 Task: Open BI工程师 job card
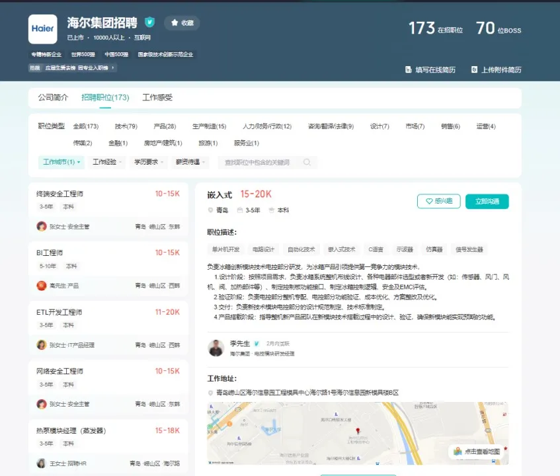pyautogui.click(x=108, y=269)
